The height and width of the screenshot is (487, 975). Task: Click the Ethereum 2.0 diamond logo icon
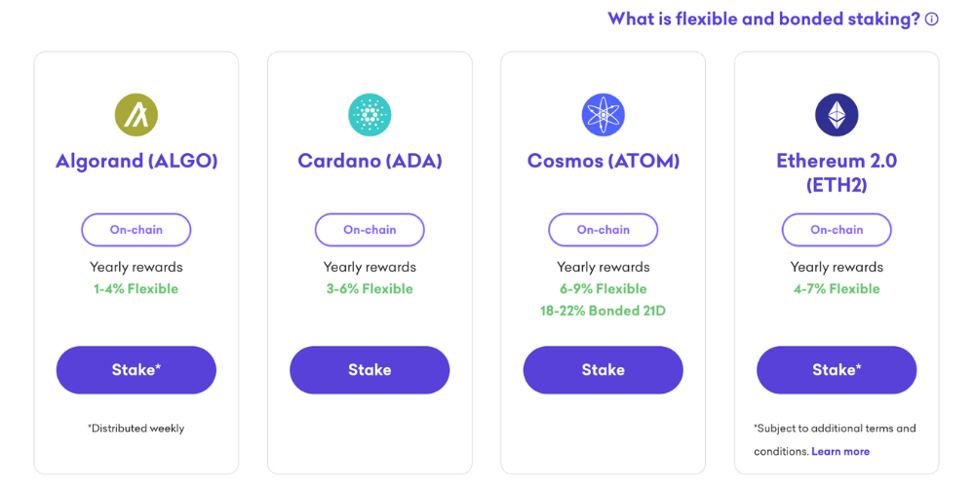(x=837, y=115)
